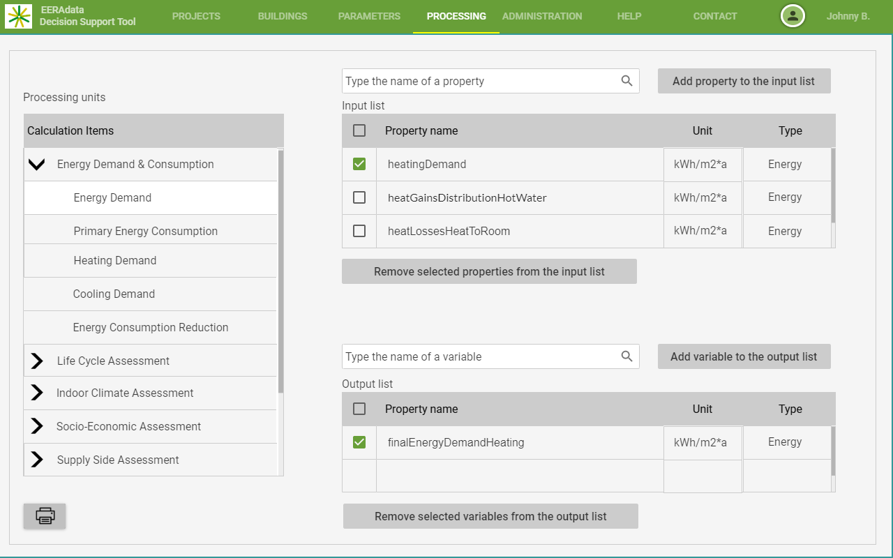Collapse the Energy Demand & Consumption group
This screenshot has width=893, height=558.
(x=37, y=165)
